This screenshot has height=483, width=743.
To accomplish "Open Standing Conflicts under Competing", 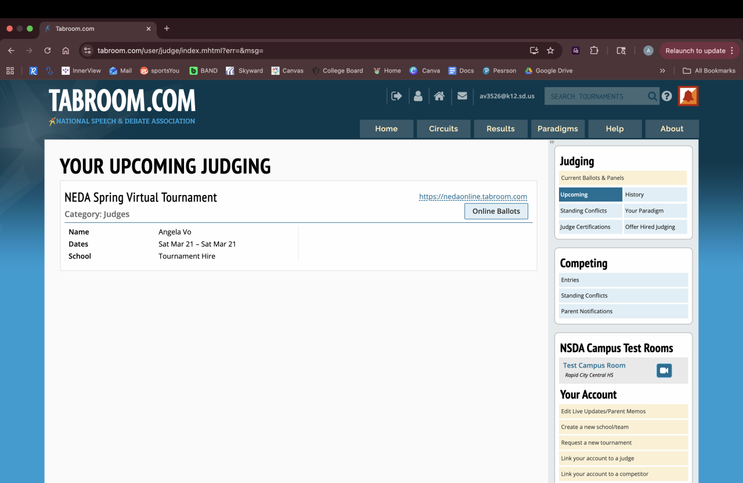I will point(623,295).
